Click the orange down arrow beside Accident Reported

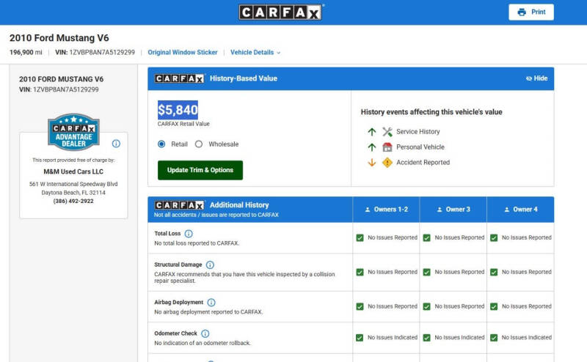[372, 162]
